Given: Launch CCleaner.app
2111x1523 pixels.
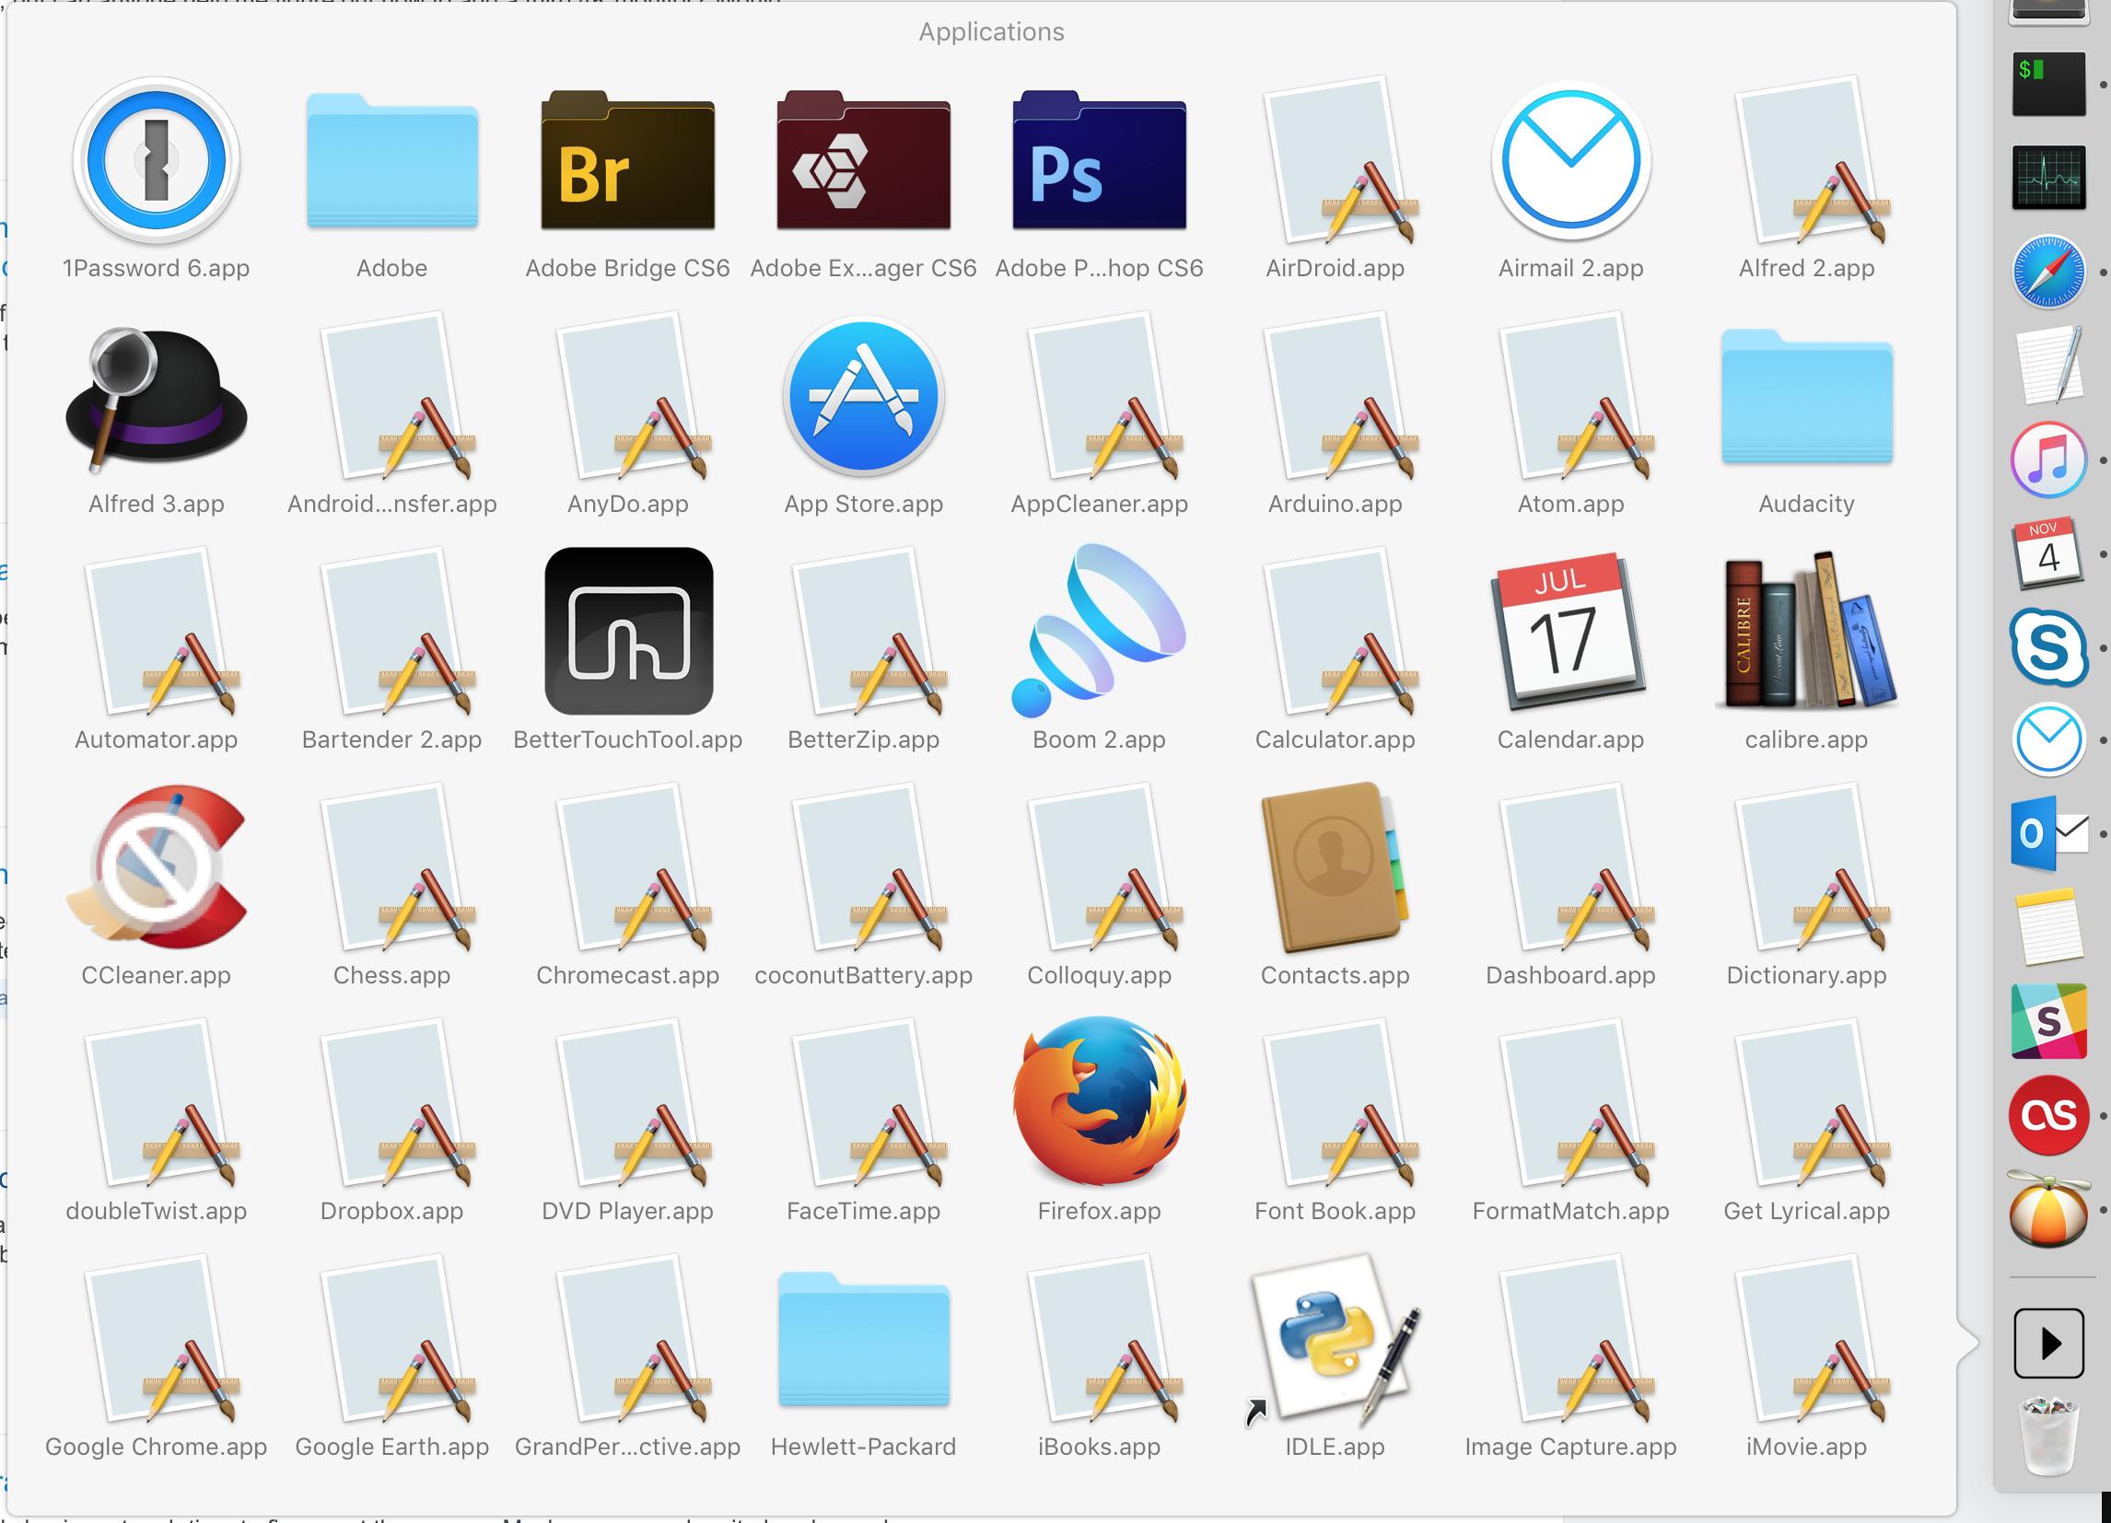Looking at the screenshot, I should coord(157,870).
